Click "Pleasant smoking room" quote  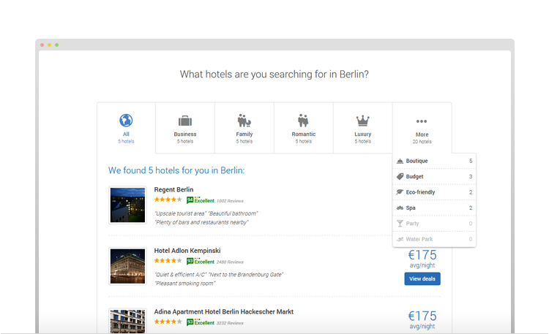point(185,284)
